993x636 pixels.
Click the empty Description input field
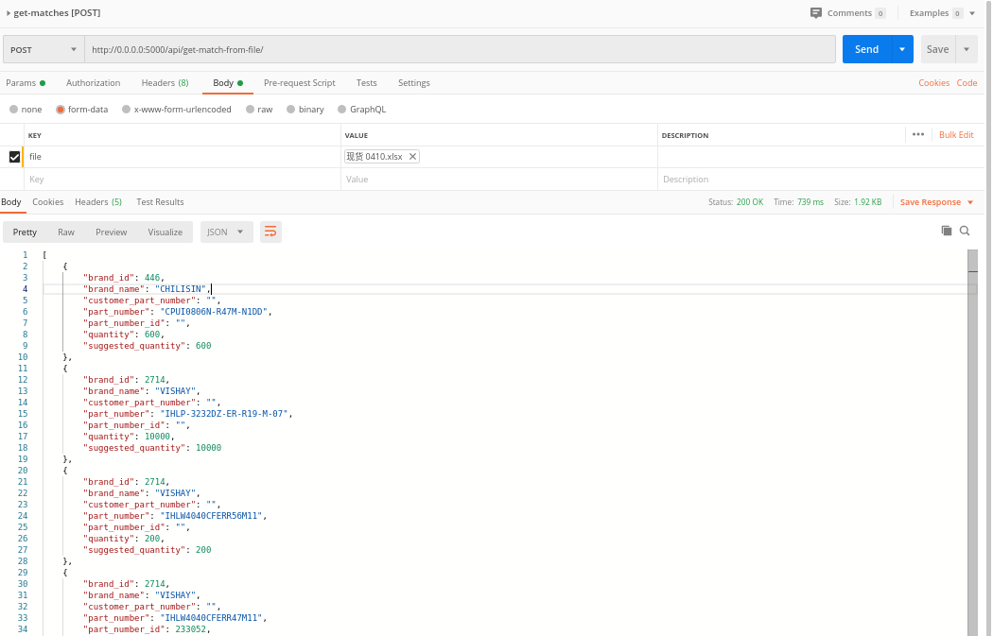pyautogui.click(x=822, y=180)
